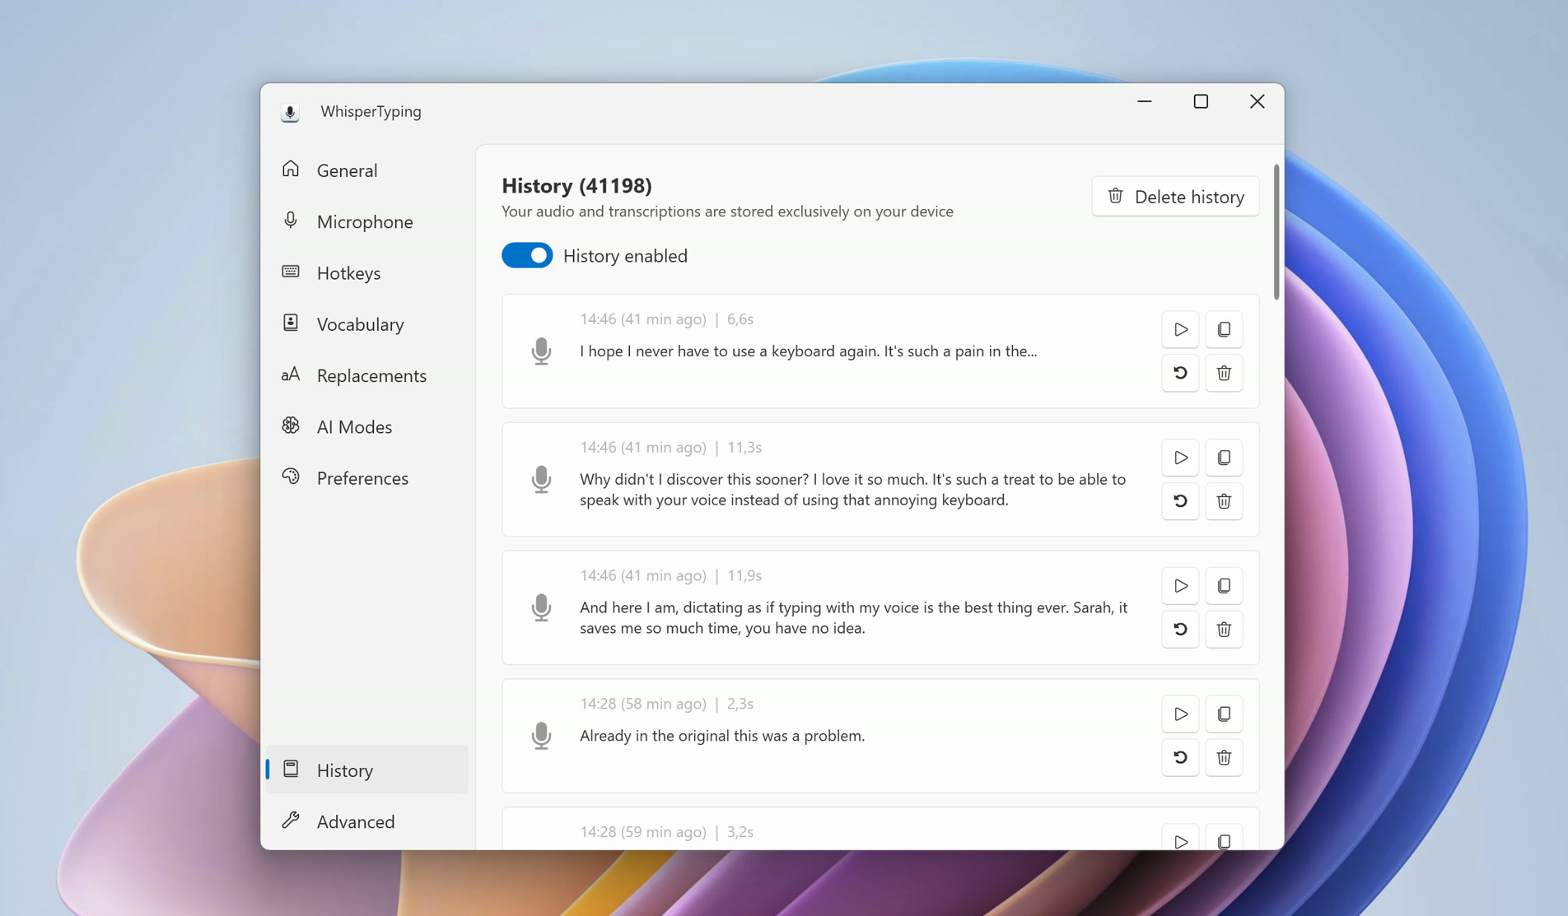Screen dimensions: 1568x916
Task: Click the keyboard icon beside Hotkeys
Action: (291, 272)
